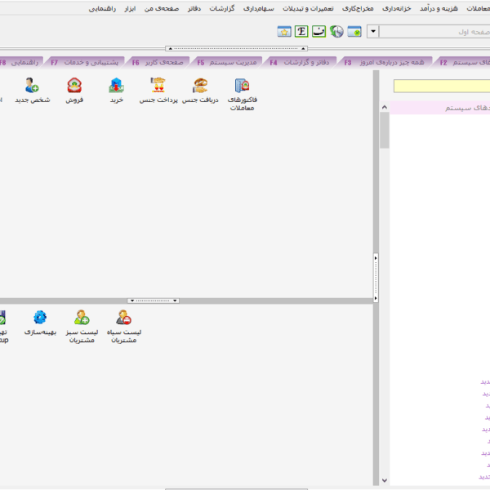
Task: Open the پرداخت جنس (pay goods) icon
Action: (158, 87)
